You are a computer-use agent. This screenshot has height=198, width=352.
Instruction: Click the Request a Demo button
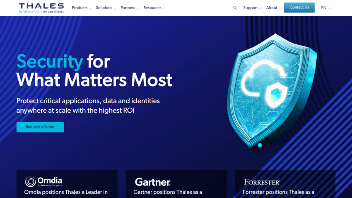click(40, 127)
